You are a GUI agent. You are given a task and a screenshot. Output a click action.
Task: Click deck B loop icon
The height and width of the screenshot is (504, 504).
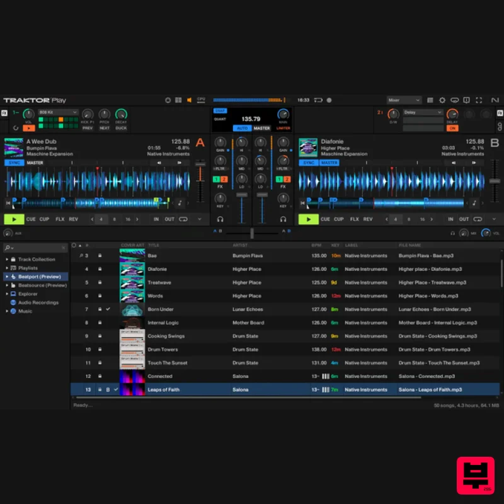(478, 219)
